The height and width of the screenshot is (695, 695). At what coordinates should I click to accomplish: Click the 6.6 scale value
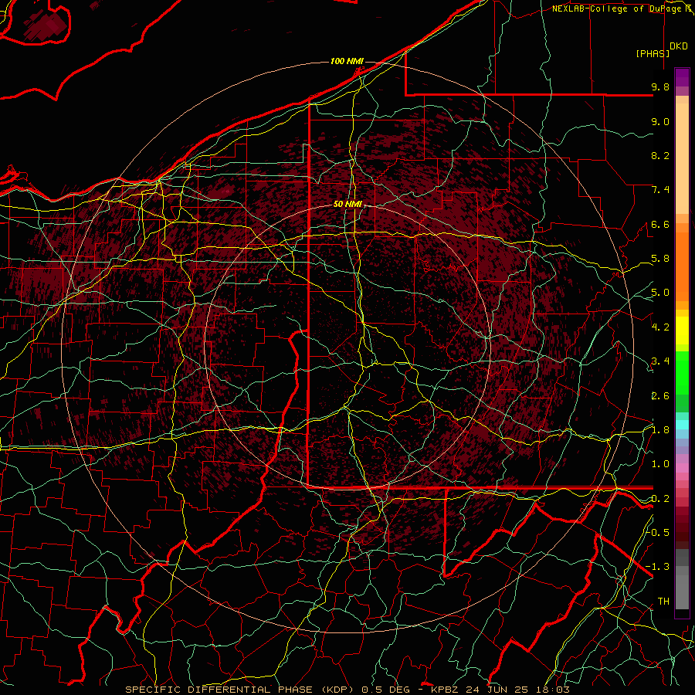[x=660, y=224]
